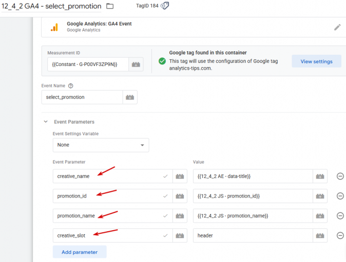Open variable picker for header value field
This screenshot has width=346, height=262.
pos(320,235)
